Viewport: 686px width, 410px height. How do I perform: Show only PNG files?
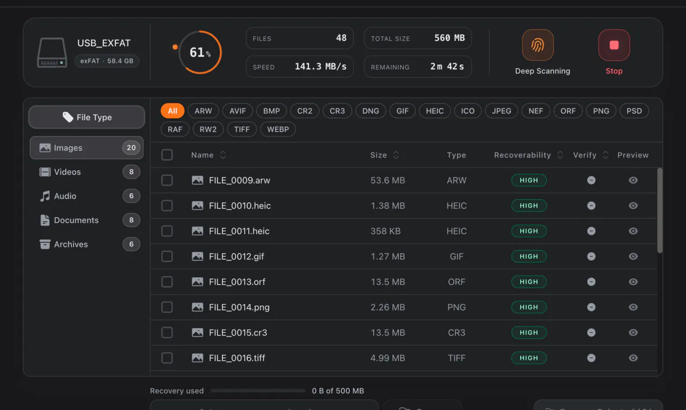click(x=601, y=111)
